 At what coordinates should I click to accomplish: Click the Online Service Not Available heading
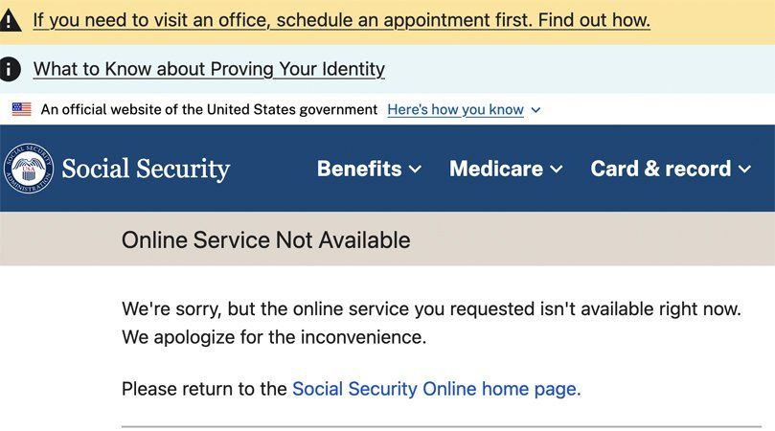266,240
